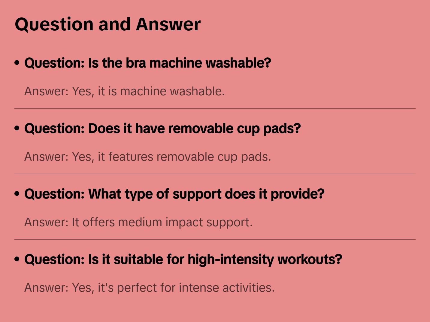
Task: Click the bullet beside the cup pads question
Action: (x=17, y=129)
